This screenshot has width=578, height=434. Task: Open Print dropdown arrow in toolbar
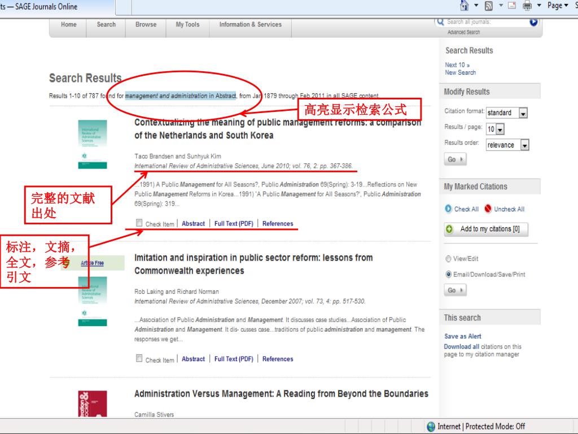click(x=539, y=6)
